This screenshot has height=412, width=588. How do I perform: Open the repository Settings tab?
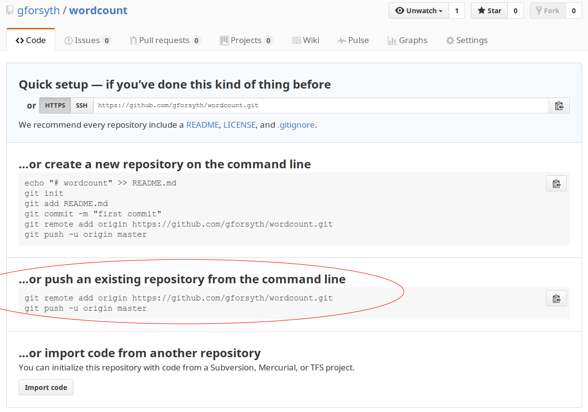466,40
